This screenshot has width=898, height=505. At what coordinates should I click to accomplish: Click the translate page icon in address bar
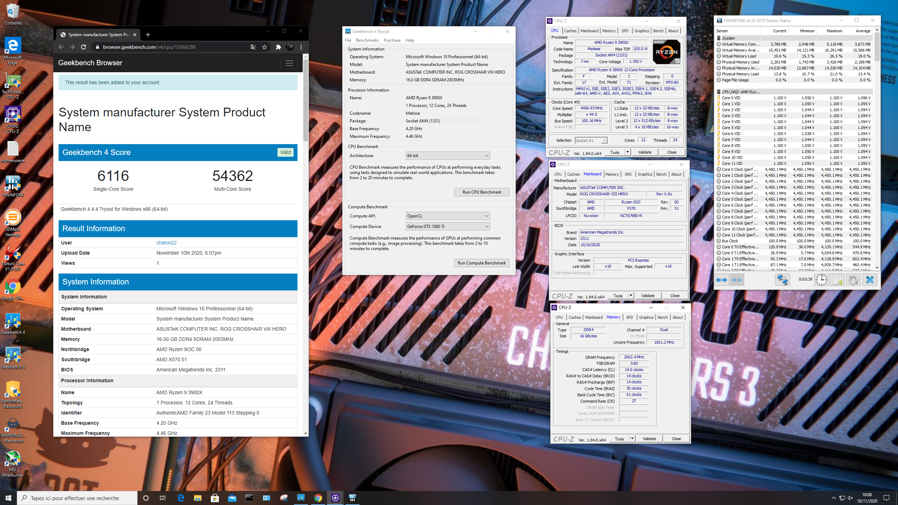(x=253, y=47)
